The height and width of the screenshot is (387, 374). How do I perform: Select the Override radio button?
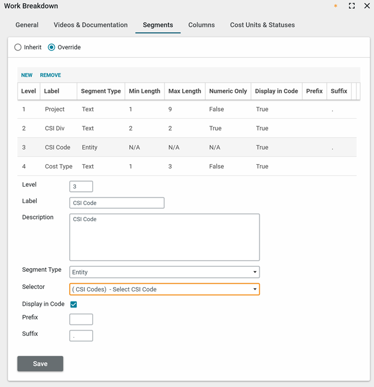coord(52,47)
